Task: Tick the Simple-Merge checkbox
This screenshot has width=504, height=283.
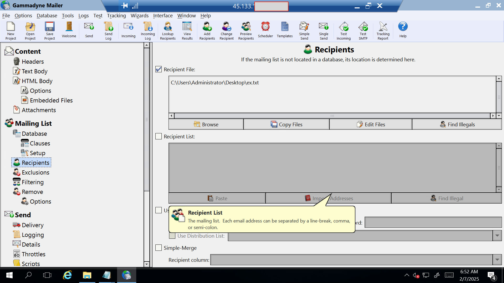Action: tap(159, 248)
